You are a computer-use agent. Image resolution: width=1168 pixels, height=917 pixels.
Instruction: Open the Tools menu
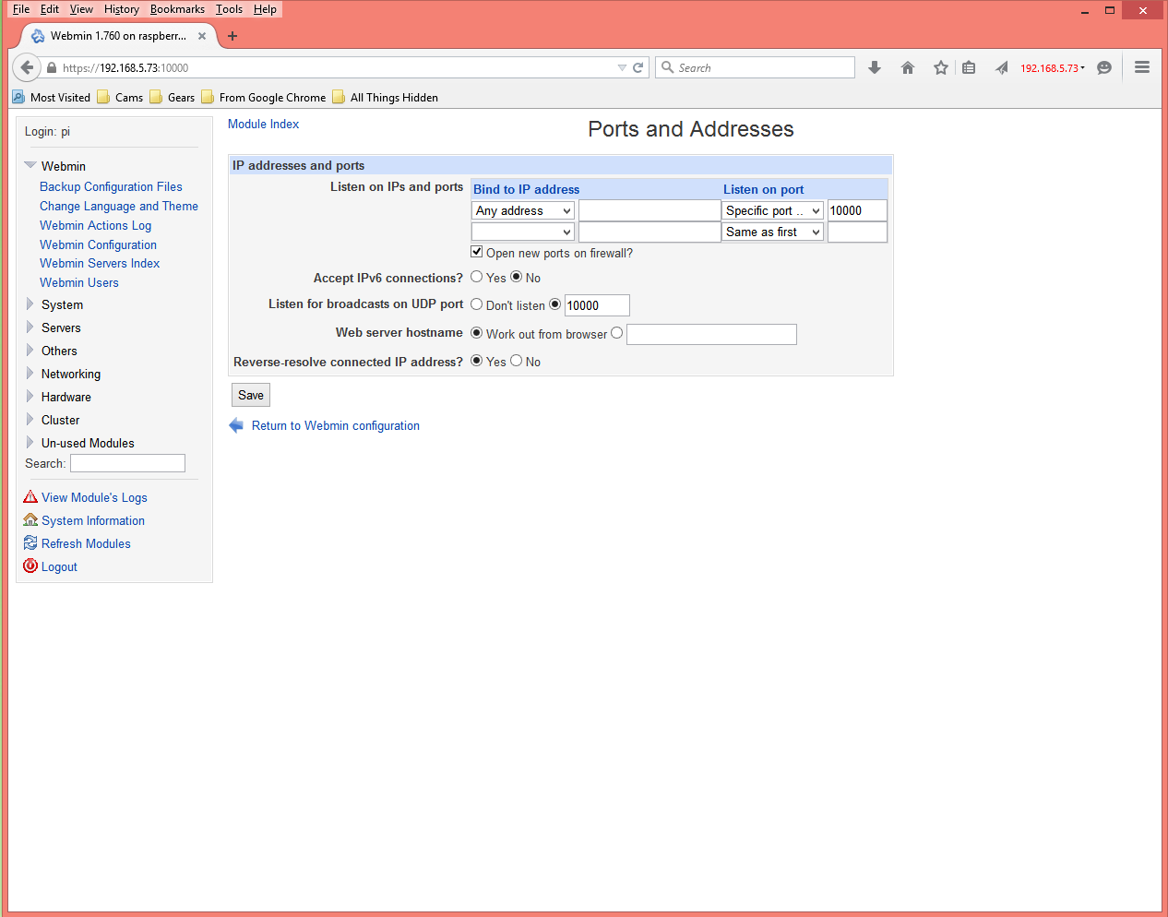230,9
